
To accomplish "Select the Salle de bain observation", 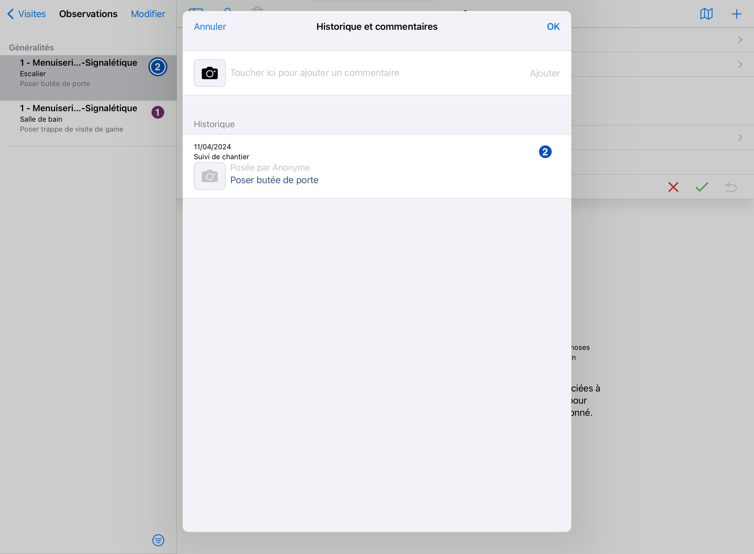I will tap(79, 119).
